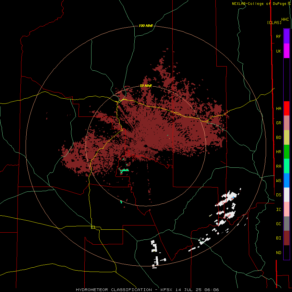Screen dimensions: 292x292
Task: Click the white DS legend swatch
Action: click(x=286, y=195)
